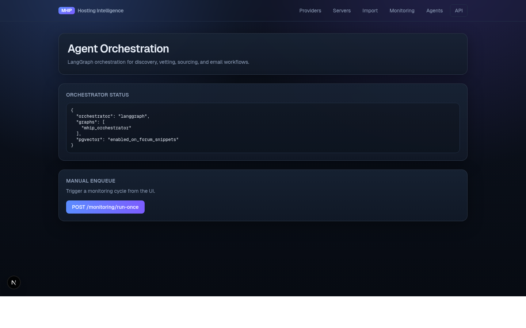Navigate to the Servers page
Screen dimensions: 526x328
click(x=342, y=11)
